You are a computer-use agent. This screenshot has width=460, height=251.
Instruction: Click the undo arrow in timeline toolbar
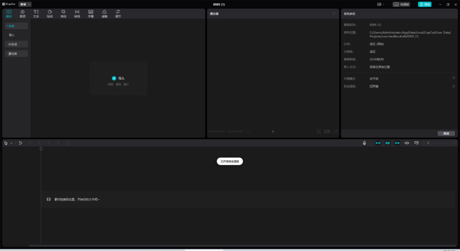point(20,143)
